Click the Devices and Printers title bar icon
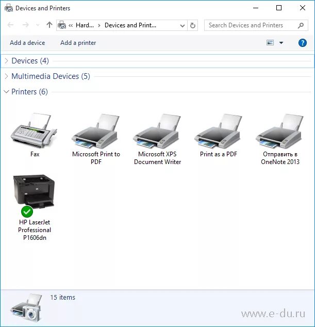This screenshot has height=327, width=315. click(9, 8)
